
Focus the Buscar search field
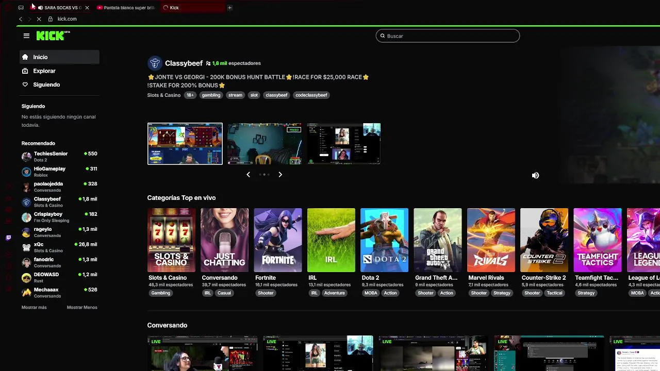tap(448, 36)
